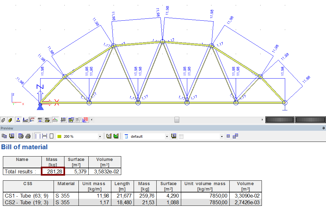Open the 200 % zoom dropdown
This screenshot has width=326, height=209.
click(x=100, y=136)
